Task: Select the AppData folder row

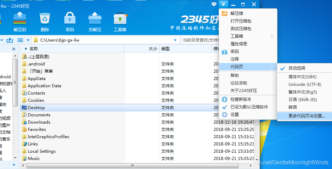Action: point(120,79)
